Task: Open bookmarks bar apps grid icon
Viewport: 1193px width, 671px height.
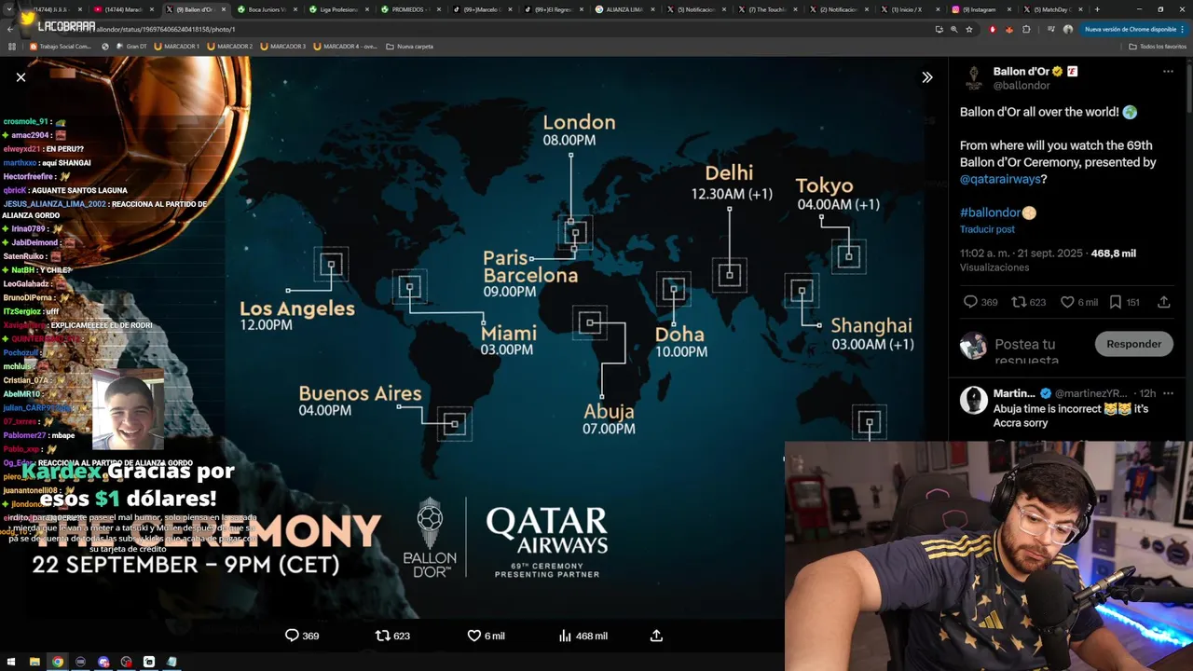Action: click(11, 46)
